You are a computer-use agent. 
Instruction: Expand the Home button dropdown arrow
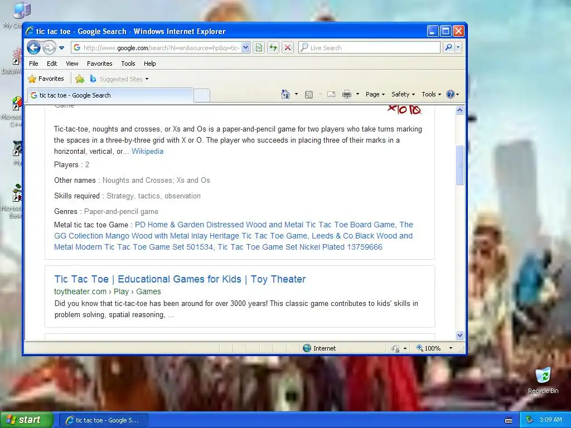[296, 94]
